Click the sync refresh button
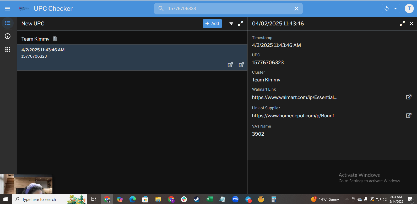Screen dimensions: 417x204 [x=386, y=9]
